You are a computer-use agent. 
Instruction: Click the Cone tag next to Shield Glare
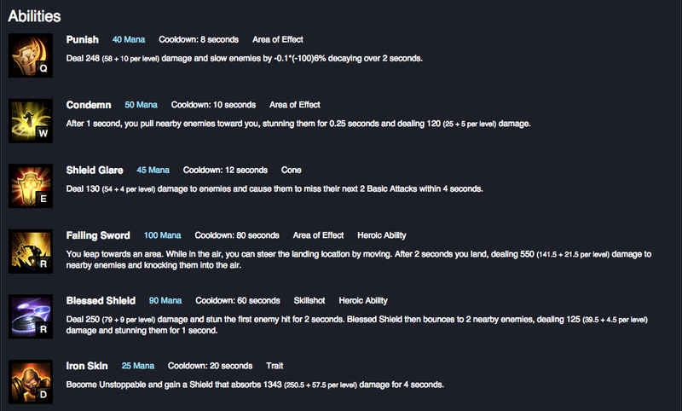291,170
